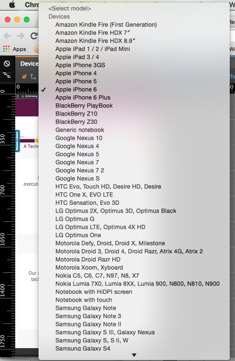Select Nokia C5, C6, C7, N97, N8, X7
Image resolution: width=235 pixels, height=361 pixels.
134,276
